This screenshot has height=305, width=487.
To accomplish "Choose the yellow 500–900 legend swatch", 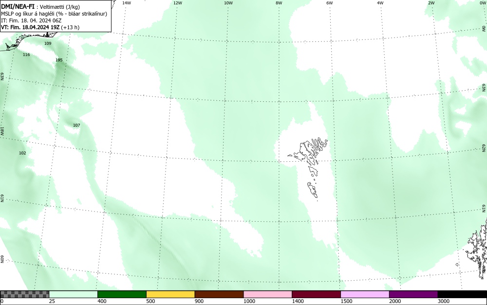I will pyautogui.click(x=170, y=294).
